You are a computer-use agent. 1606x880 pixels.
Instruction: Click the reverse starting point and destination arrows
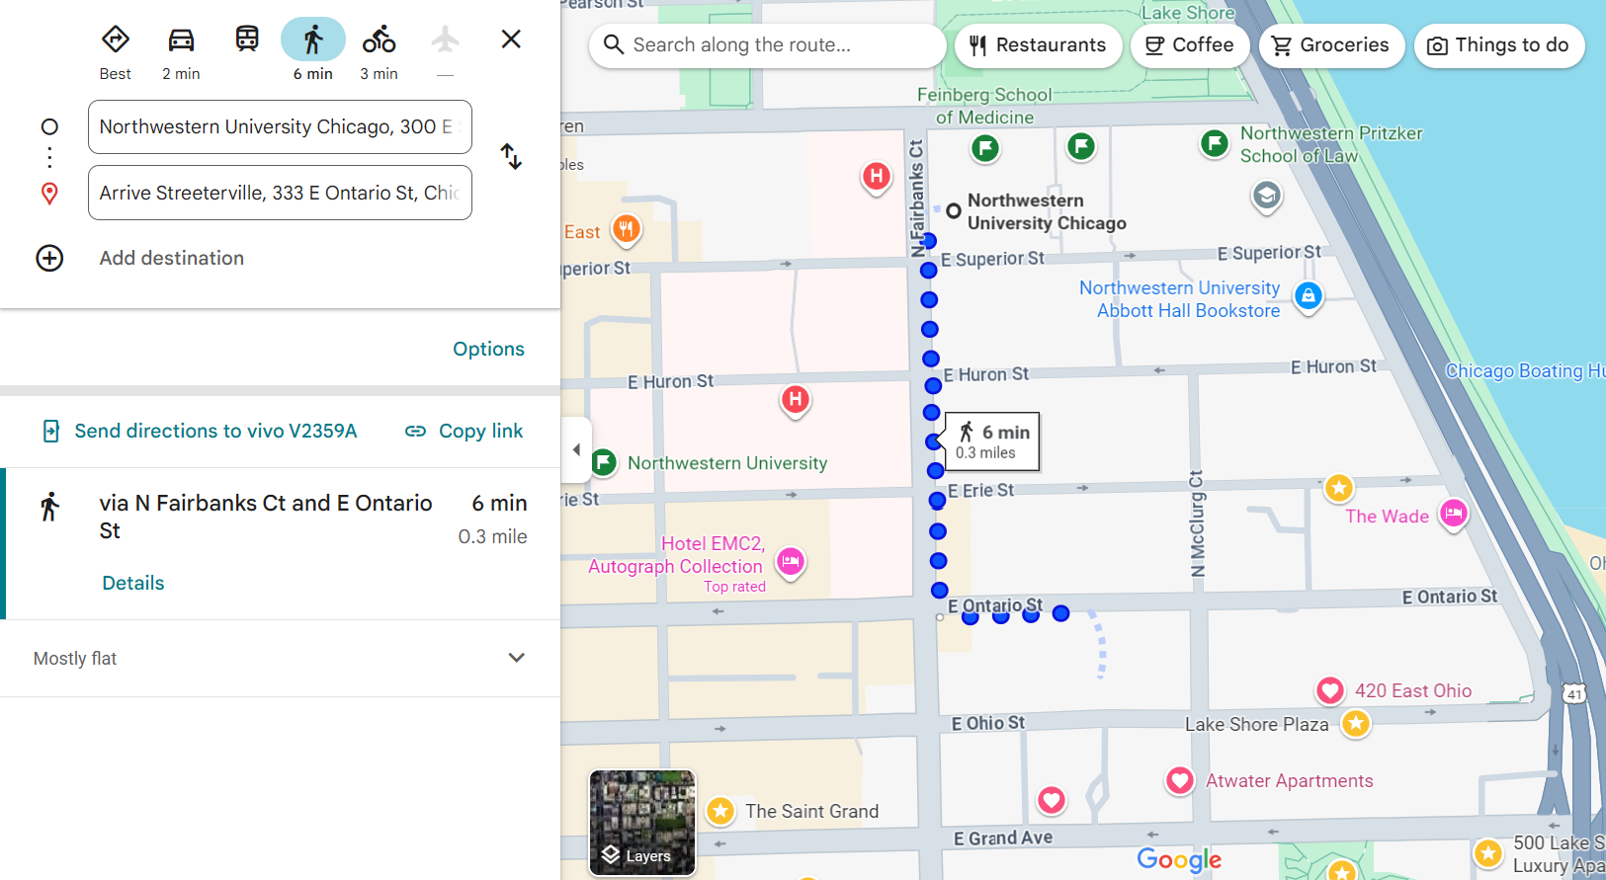[511, 157]
